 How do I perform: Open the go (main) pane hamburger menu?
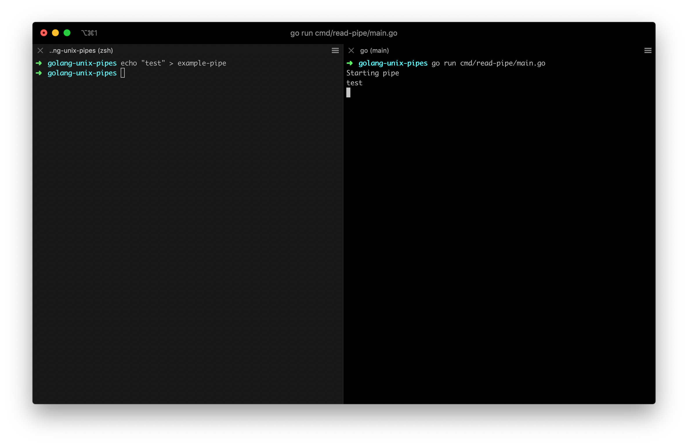(x=648, y=50)
